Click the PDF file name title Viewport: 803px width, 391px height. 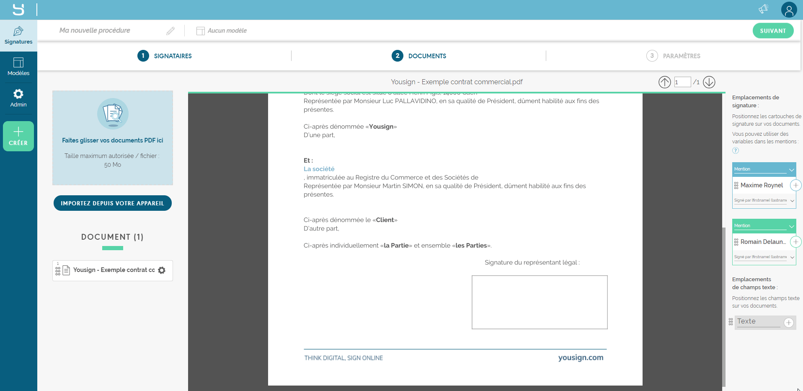coord(457,82)
